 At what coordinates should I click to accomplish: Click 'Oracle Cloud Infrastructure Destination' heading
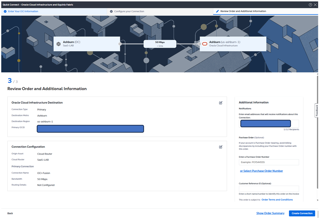coord(37,103)
